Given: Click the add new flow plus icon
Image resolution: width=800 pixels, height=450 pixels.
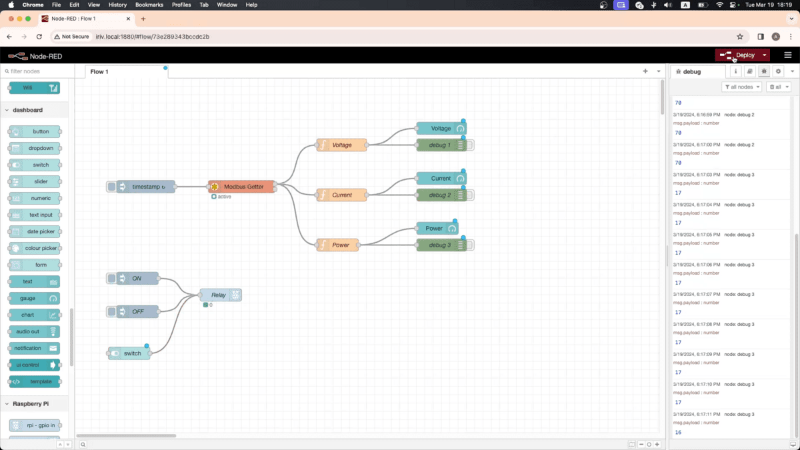Looking at the screenshot, I should (x=645, y=71).
